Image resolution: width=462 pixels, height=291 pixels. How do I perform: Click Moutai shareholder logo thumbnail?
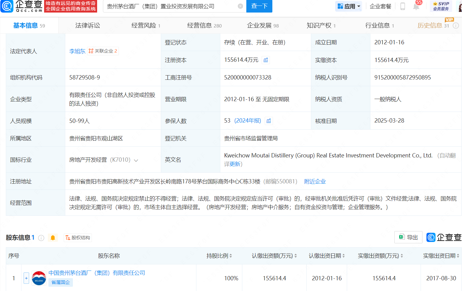coord(39,278)
